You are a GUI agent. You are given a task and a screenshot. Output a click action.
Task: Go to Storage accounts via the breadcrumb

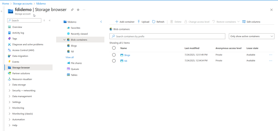pos(23,4)
